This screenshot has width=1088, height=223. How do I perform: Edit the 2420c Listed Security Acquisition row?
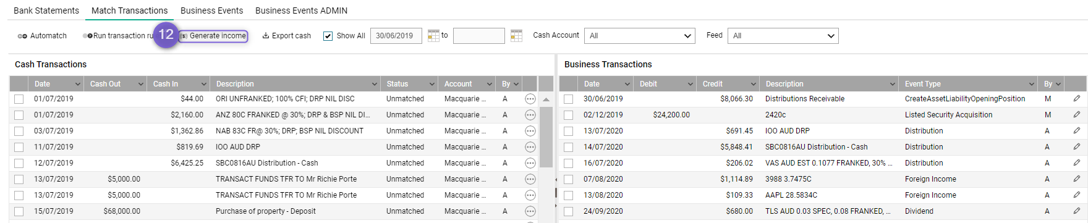coord(1076,115)
